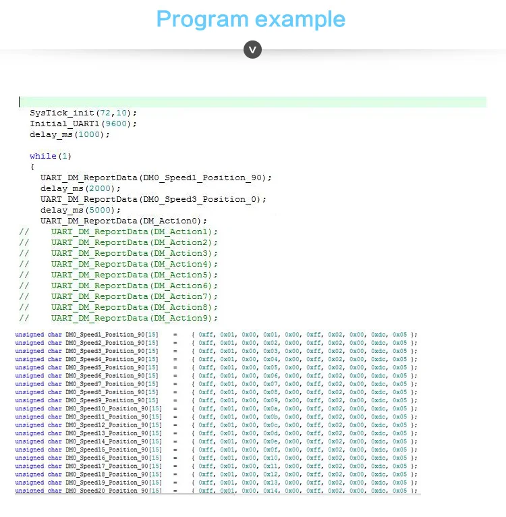Click the delay_ms(1000) statement

point(69,134)
